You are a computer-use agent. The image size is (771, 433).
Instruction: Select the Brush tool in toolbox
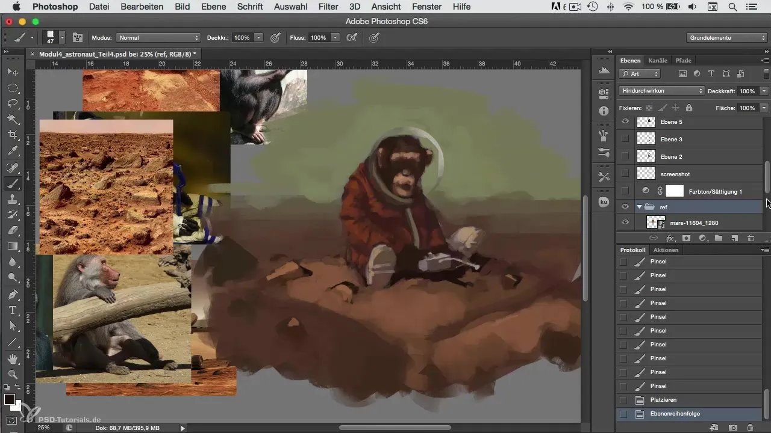pos(12,183)
